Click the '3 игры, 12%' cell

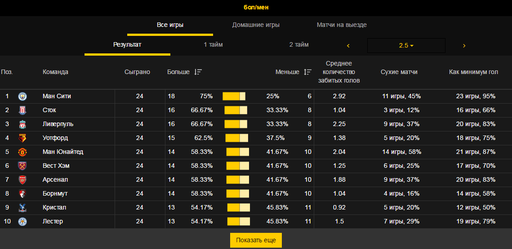tap(401, 110)
